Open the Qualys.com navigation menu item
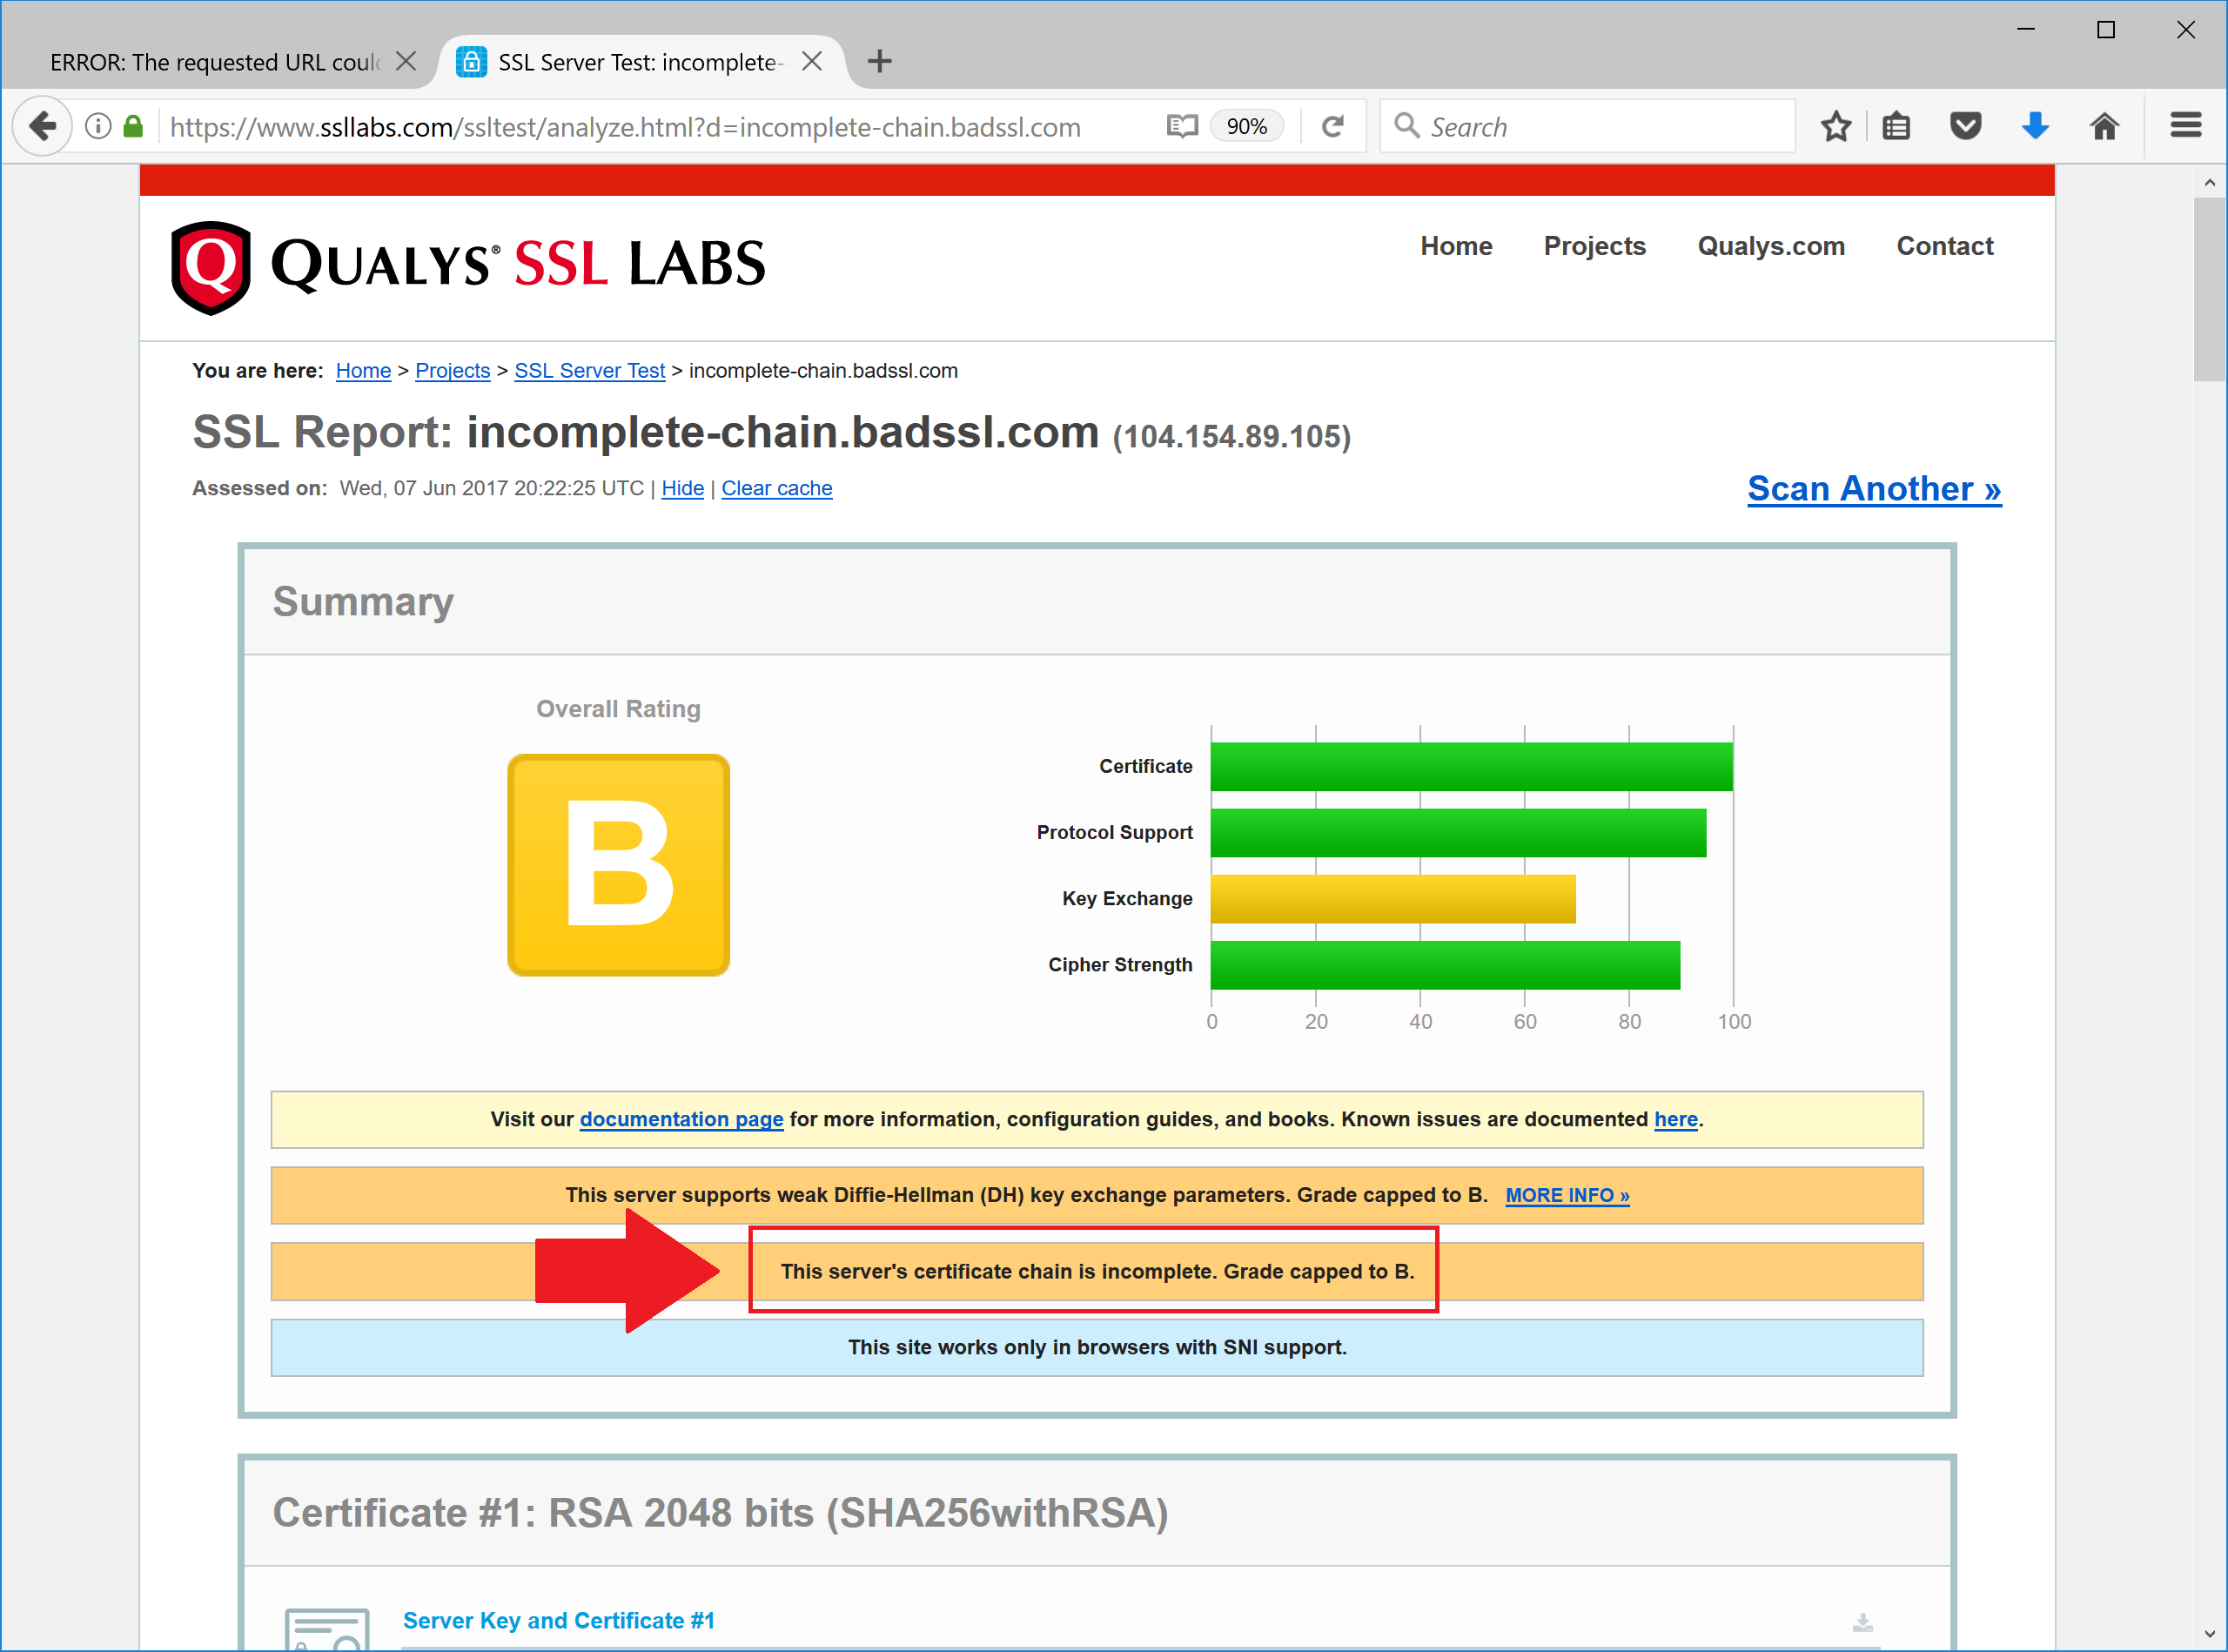This screenshot has height=1652, width=2228. (x=1771, y=246)
